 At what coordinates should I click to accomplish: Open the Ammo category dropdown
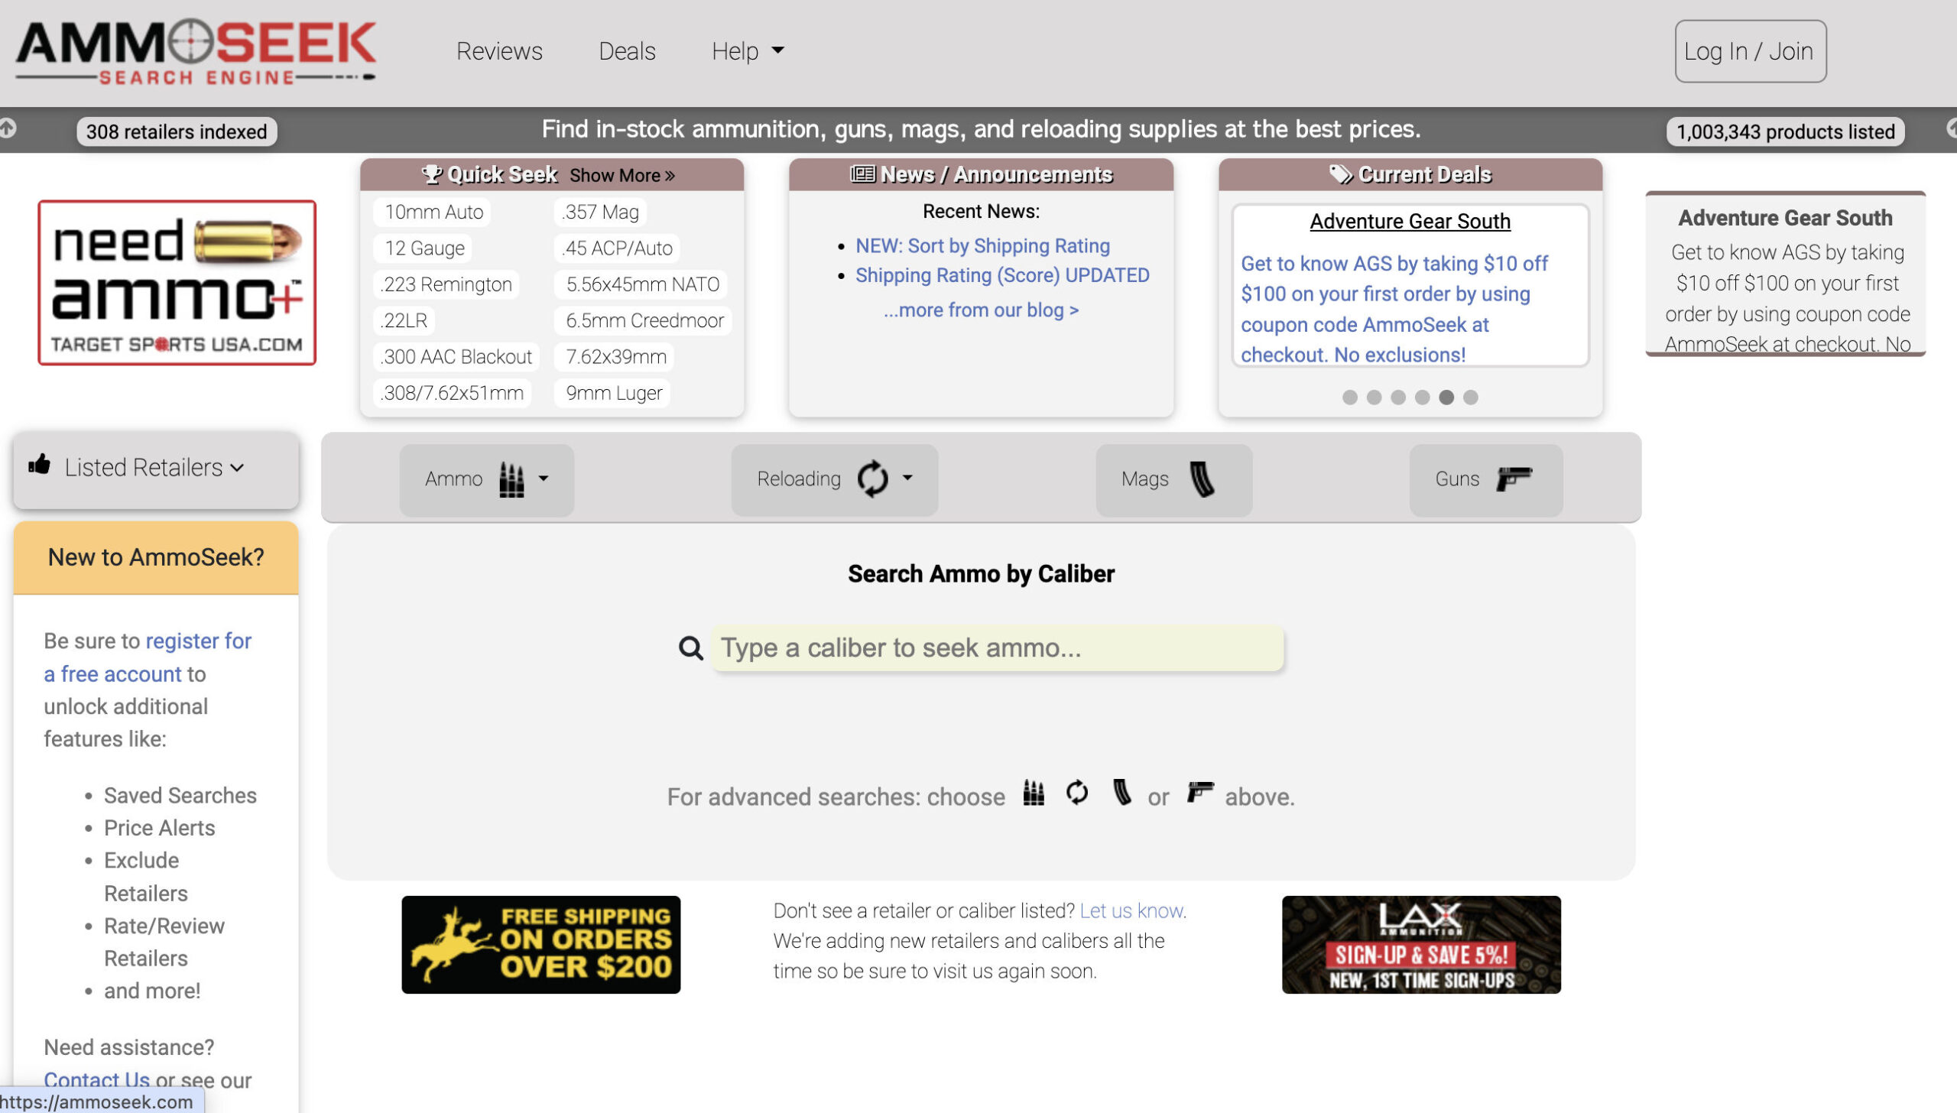pos(487,479)
